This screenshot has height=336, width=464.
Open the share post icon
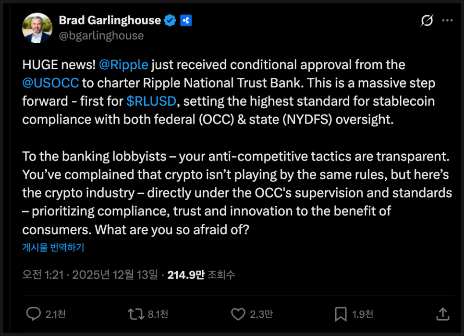[x=442, y=314]
